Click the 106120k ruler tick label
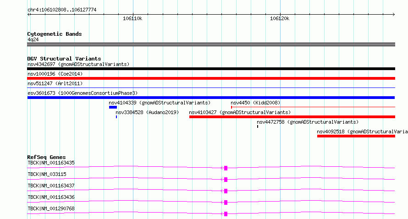Screen dimensions: 408x219 (280, 18)
